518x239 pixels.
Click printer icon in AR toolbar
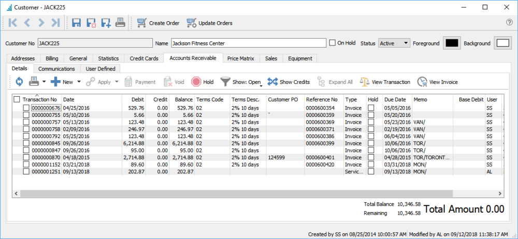coord(34,81)
